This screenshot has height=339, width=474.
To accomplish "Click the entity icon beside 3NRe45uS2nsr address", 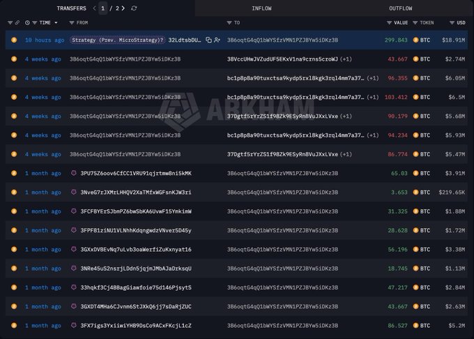I will 73,269.
